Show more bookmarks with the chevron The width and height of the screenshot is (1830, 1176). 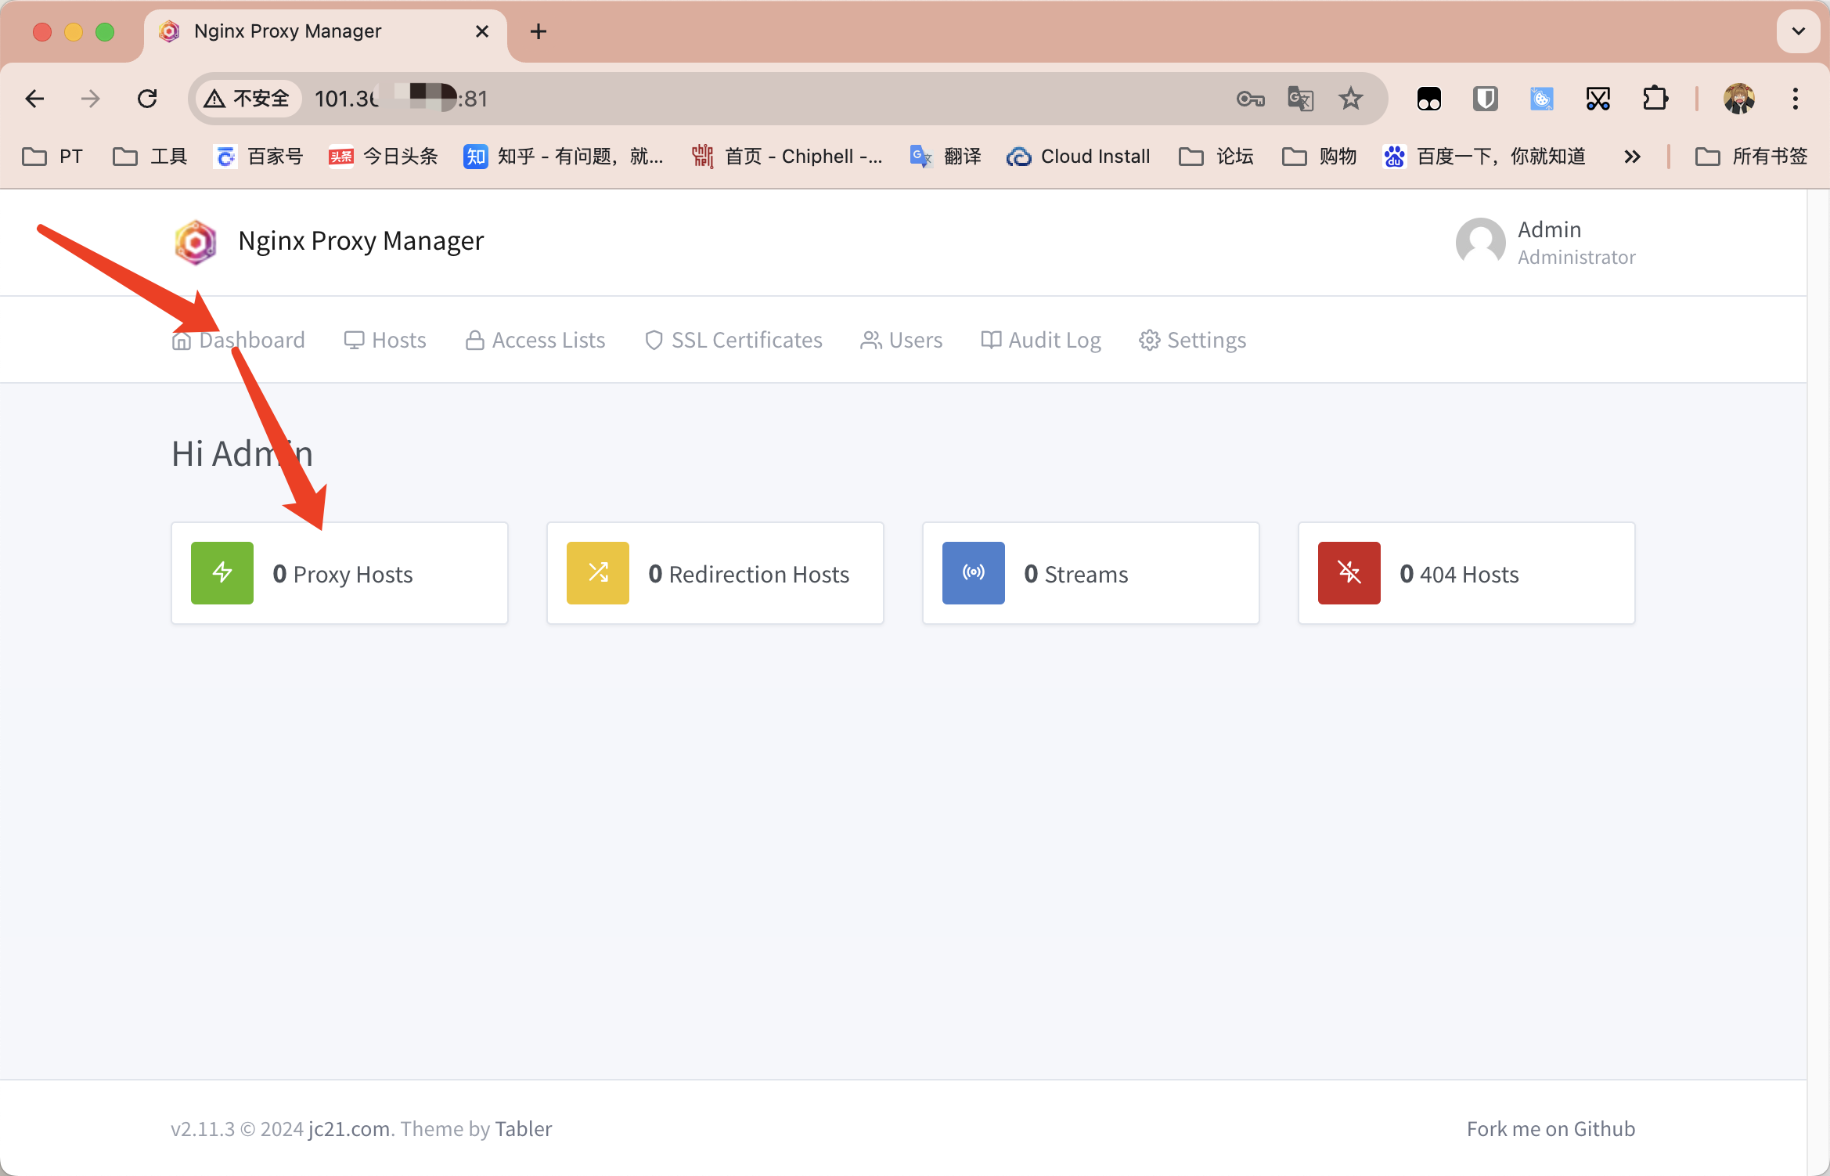[x=1631, y=157]
